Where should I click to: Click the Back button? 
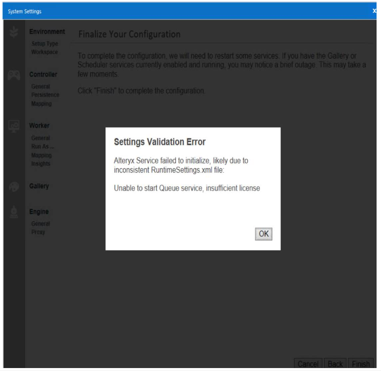point(335,364)
